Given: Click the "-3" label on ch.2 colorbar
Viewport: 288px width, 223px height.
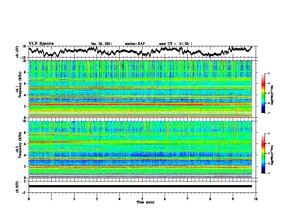Looking at the screenshot, I should coord(268,134).
